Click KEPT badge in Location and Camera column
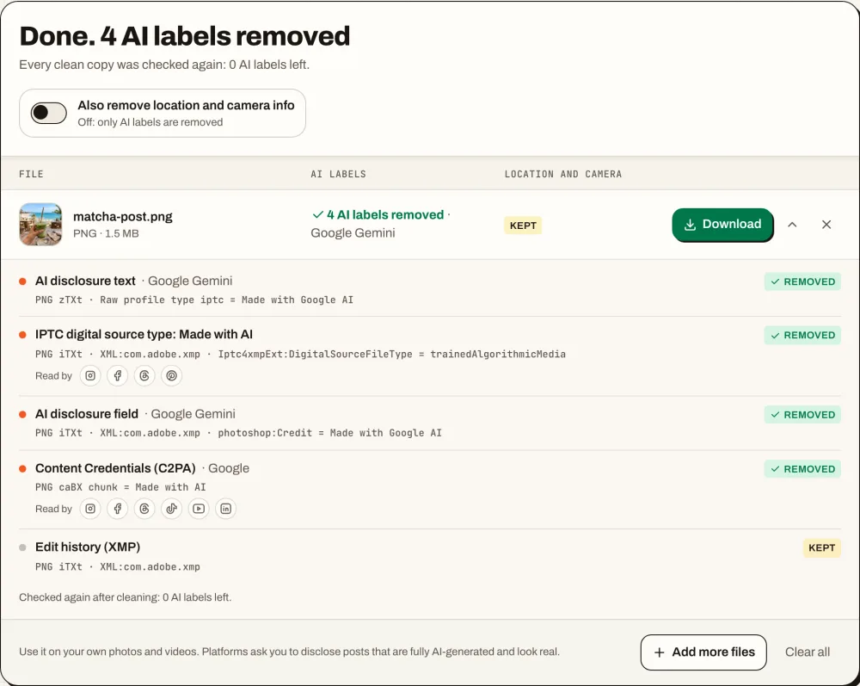The height and width of the screenshot is (686, 860). (523, 226)
